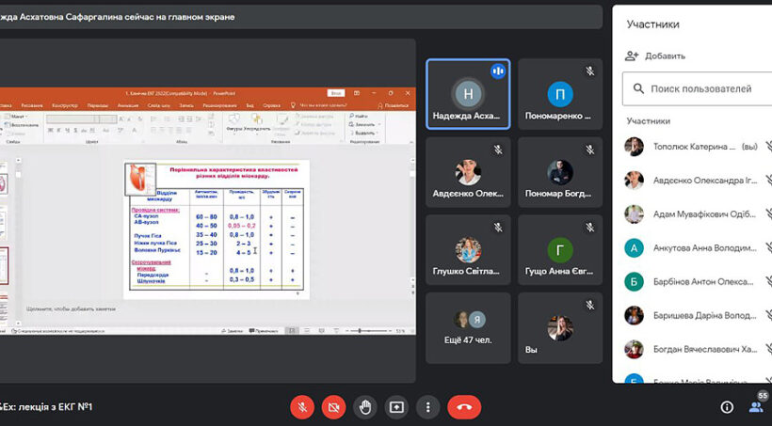Open Слайд-шоу tab in PowerPoint ribbon
The image size is (772, 426).
(x=158, y=105)
